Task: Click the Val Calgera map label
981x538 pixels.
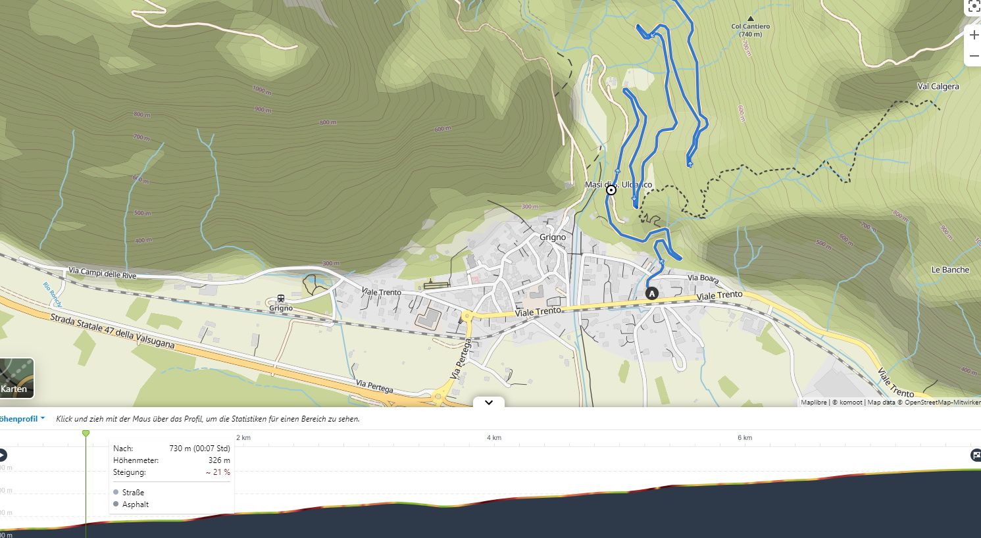Action: [x=938, y=87]
